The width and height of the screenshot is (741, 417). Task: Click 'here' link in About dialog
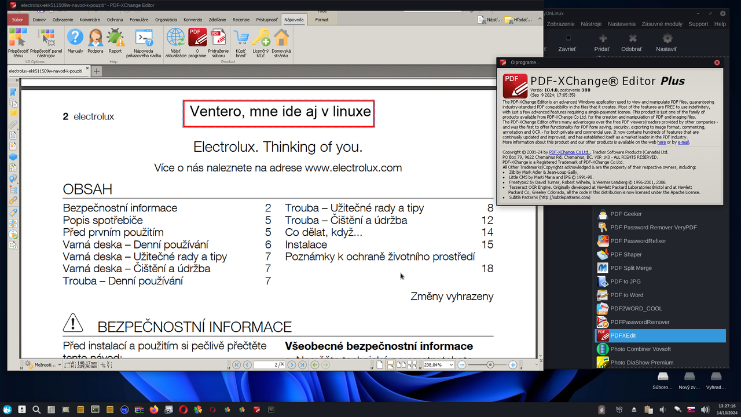(x=661, y=142)
